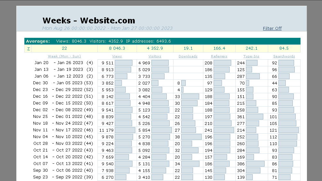
Task: Click the Downloads column header
Action: [188, 56]
